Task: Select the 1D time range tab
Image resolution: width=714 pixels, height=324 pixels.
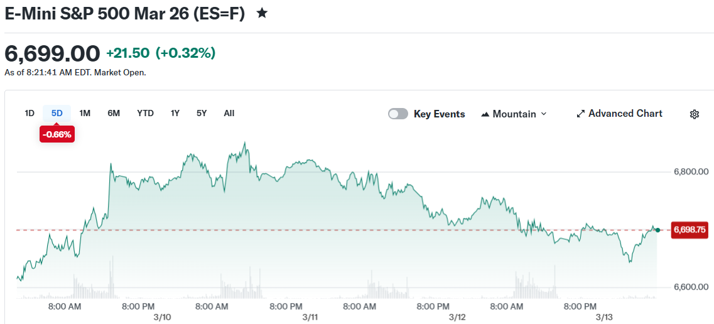Action: point(30,113)
